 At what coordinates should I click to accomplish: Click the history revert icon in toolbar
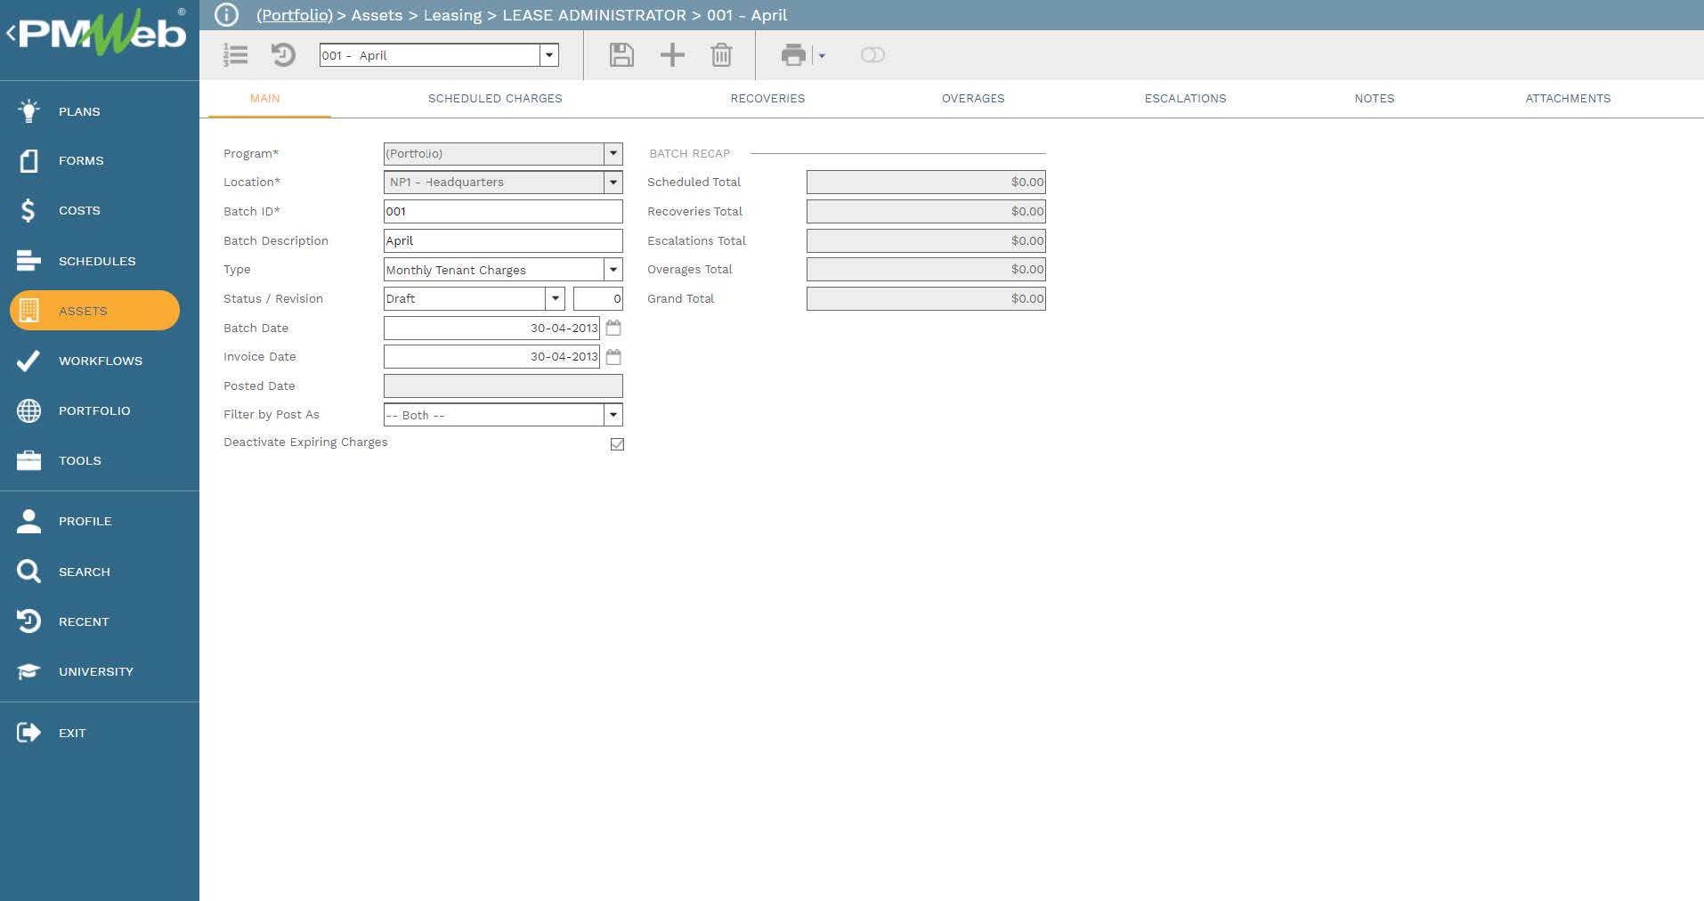click(283, 55)
